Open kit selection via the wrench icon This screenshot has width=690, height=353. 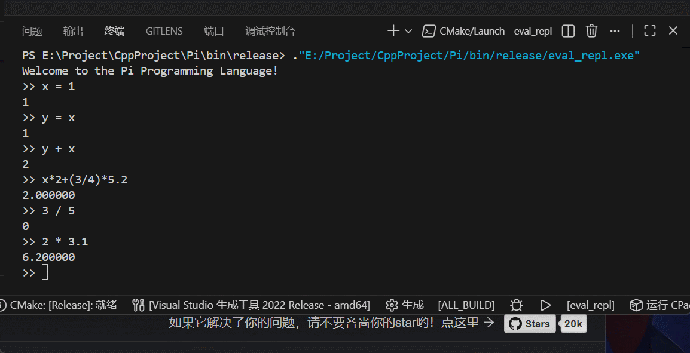(138, 305)
